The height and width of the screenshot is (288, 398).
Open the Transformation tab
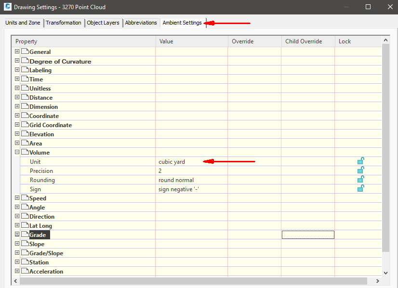(64, 23)
